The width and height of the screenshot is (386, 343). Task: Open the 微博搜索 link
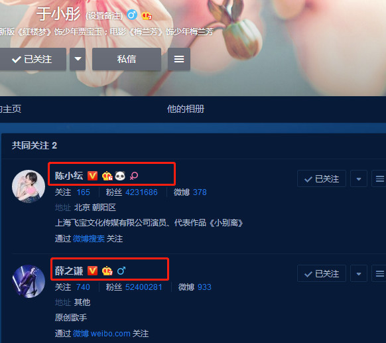(x=89, y=239)
